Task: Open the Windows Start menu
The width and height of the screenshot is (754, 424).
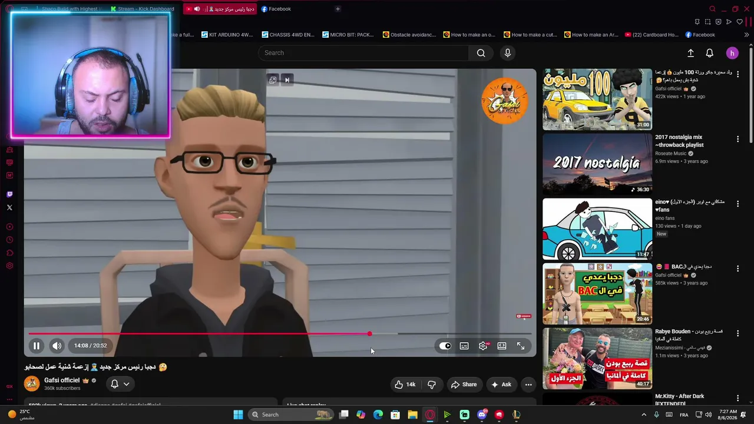Action: pos(238,415)
